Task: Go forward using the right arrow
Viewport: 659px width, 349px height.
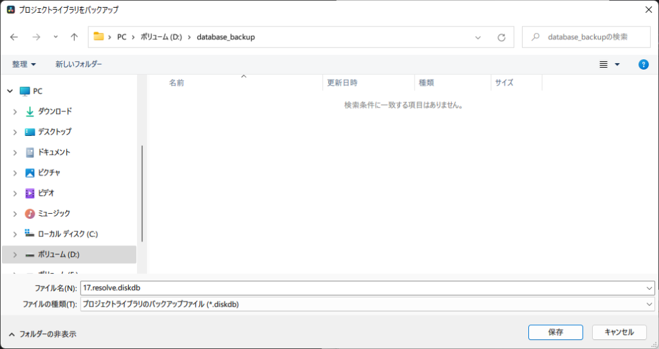Action: coord(37,37)
